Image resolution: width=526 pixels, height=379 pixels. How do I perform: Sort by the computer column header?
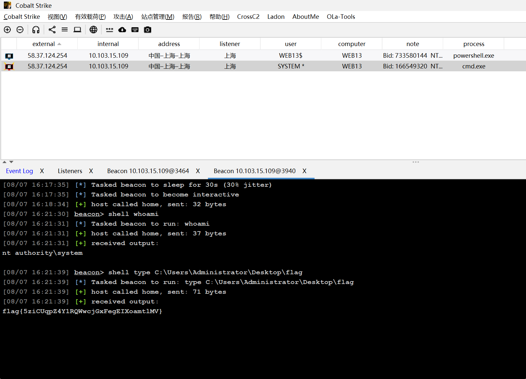352,44
